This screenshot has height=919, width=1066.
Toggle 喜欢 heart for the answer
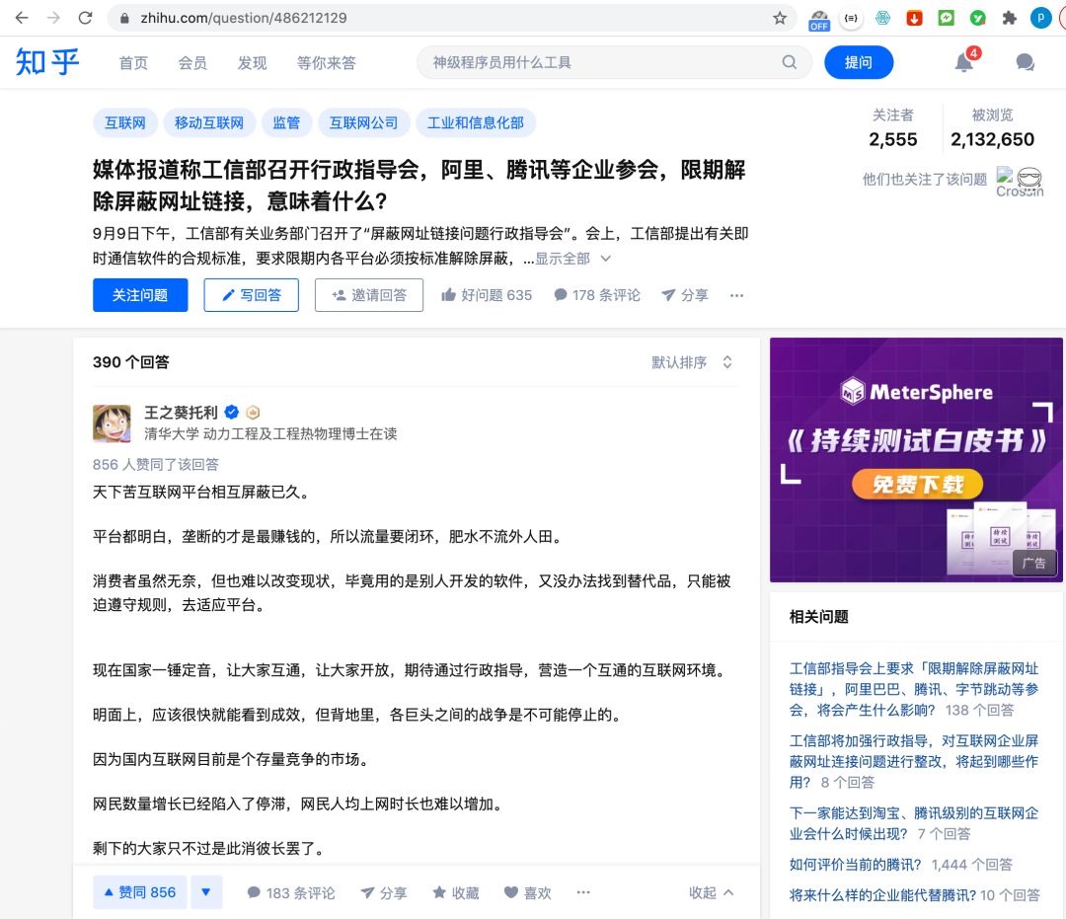click(x=527, y=892)
